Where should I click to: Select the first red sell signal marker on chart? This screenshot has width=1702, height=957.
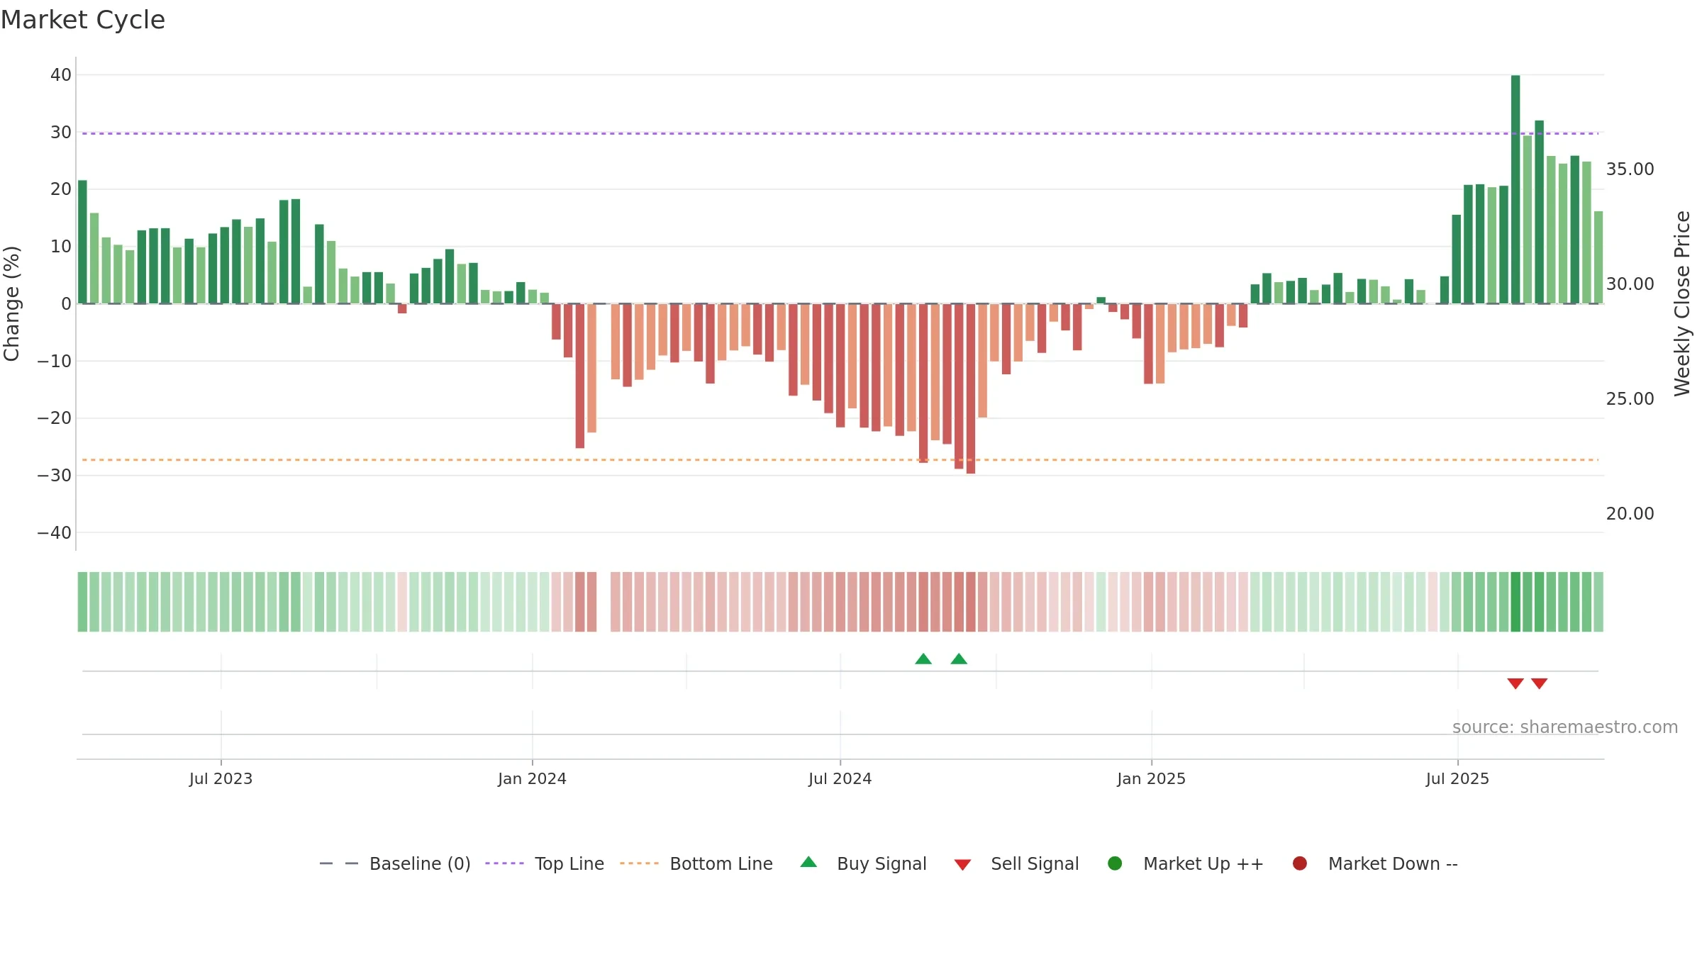click(1515, 683)
